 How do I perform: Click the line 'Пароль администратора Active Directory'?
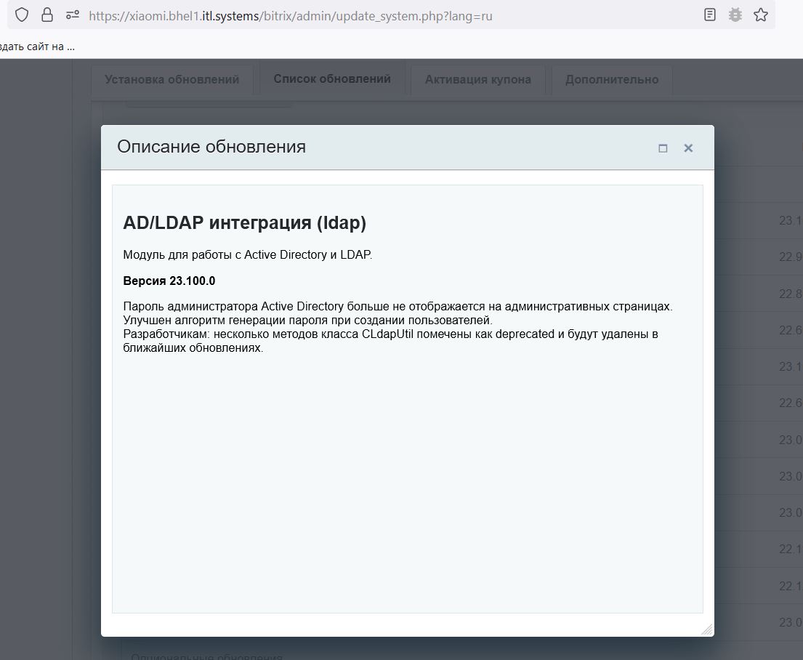point(398,307)
